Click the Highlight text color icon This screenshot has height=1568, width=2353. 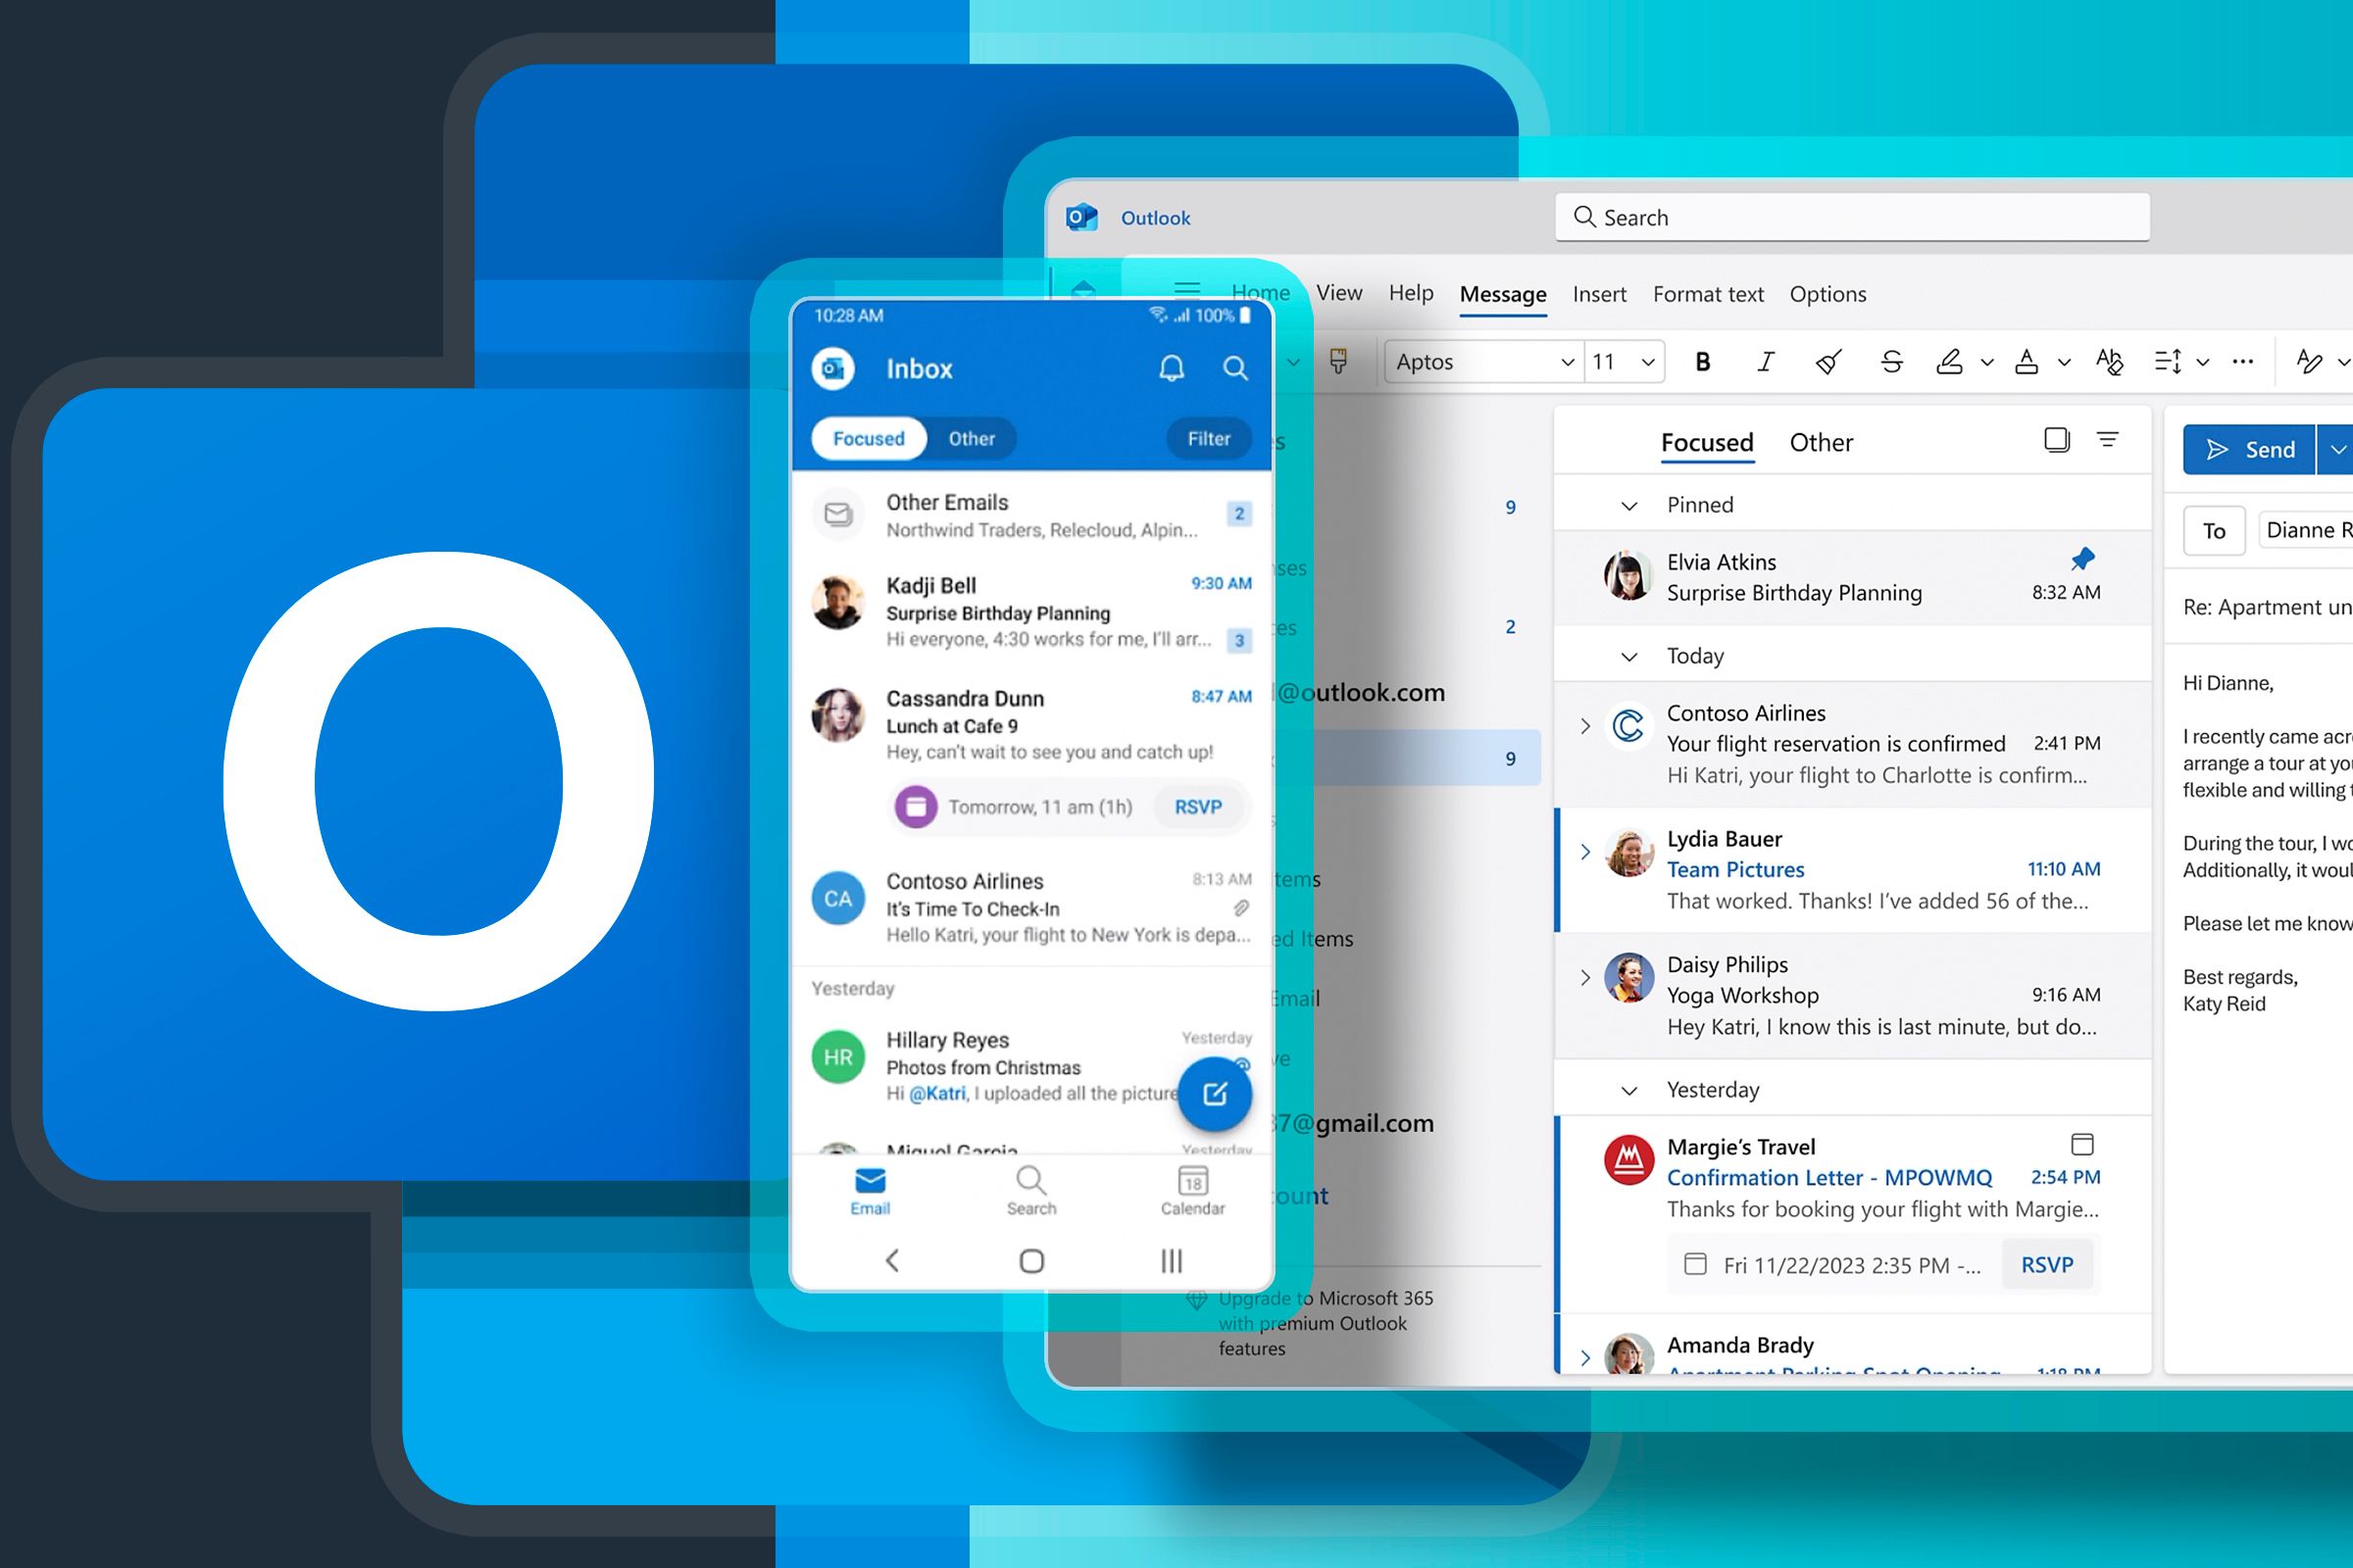point(1949,364)
